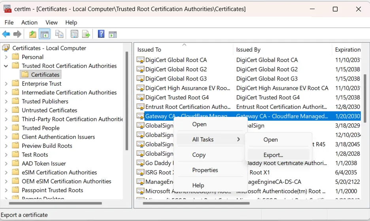This screenshot has height=221, width=370.
Task: Expand the AAD Token Issuer node
Action: pyautogui.click(x=6, y=163)
